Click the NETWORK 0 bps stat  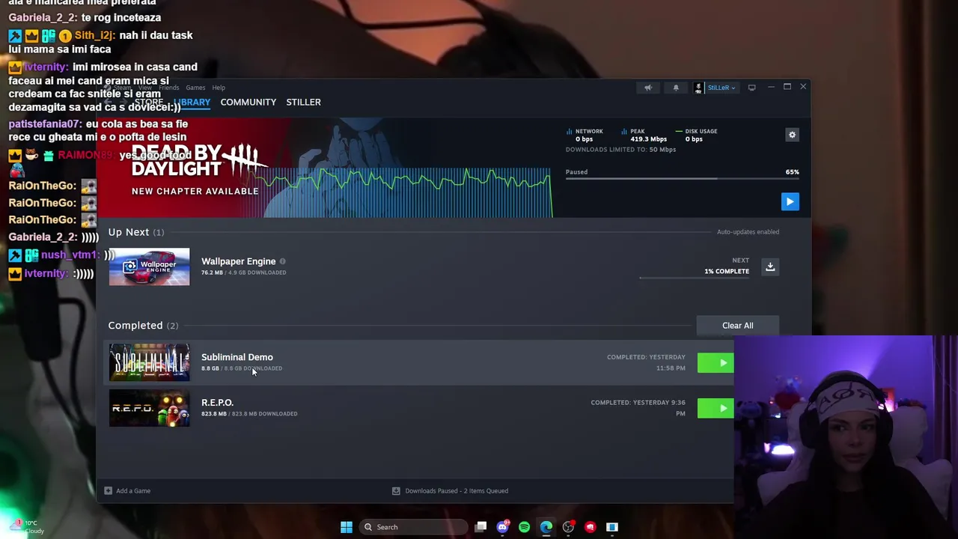585,135
